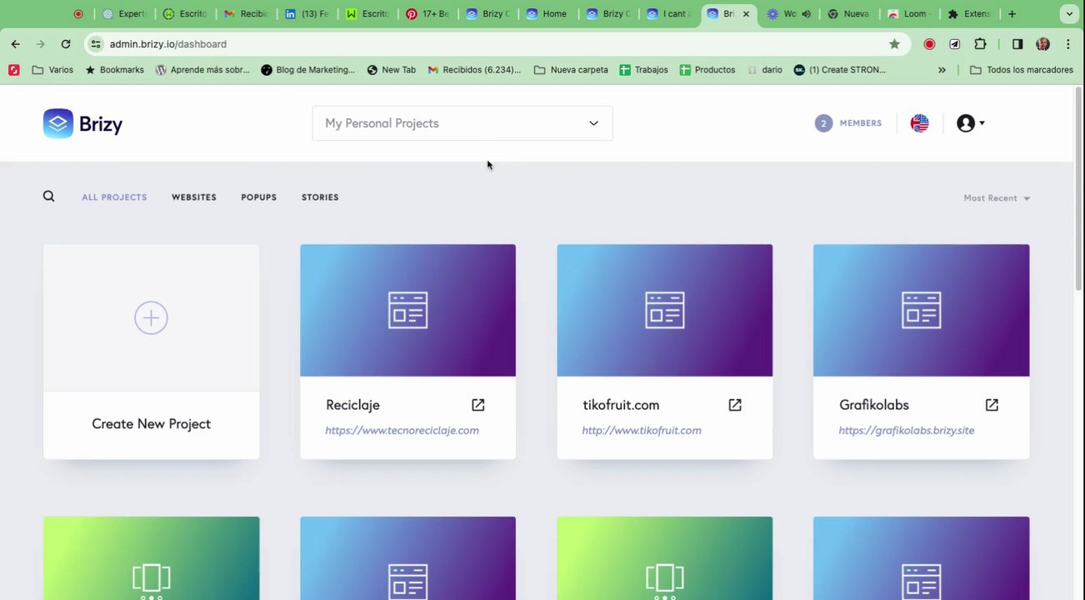Open the Grafikolabs project thumbnail
Screen dimensions: 1085x600
(921, 310)
